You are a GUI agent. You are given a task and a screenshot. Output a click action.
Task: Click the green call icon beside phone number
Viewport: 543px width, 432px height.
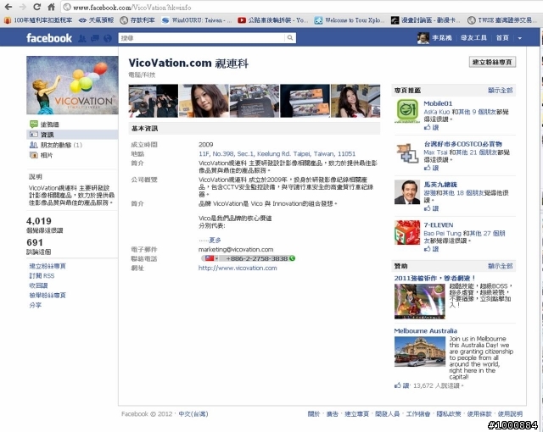[292, 258]
